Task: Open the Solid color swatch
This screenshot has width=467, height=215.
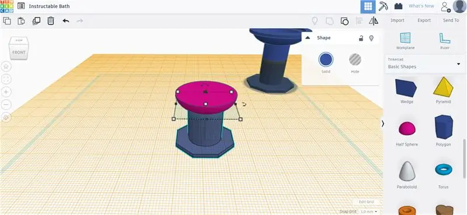Action: tap(326, 60)
